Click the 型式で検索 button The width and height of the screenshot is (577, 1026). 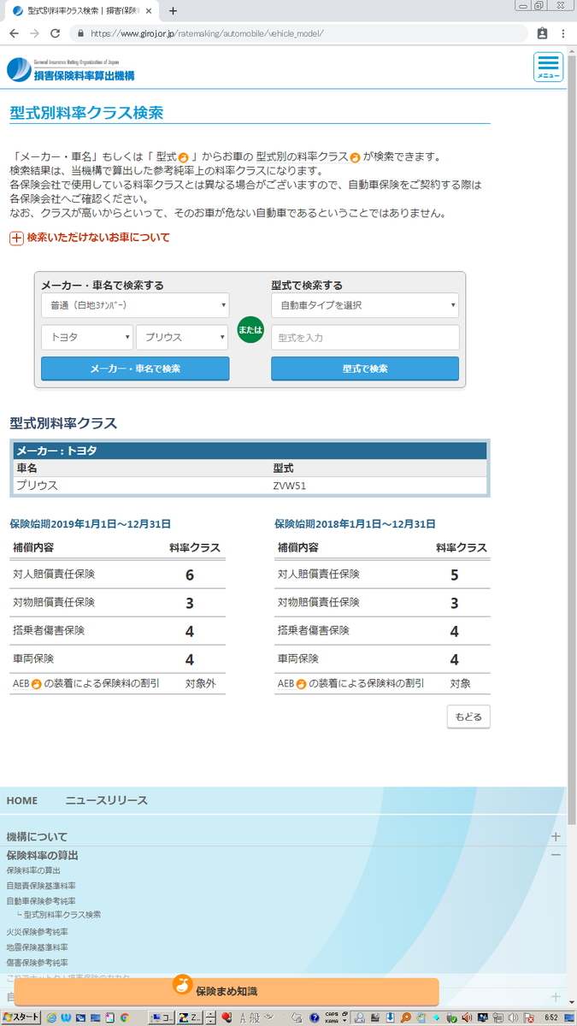[365, 369]
